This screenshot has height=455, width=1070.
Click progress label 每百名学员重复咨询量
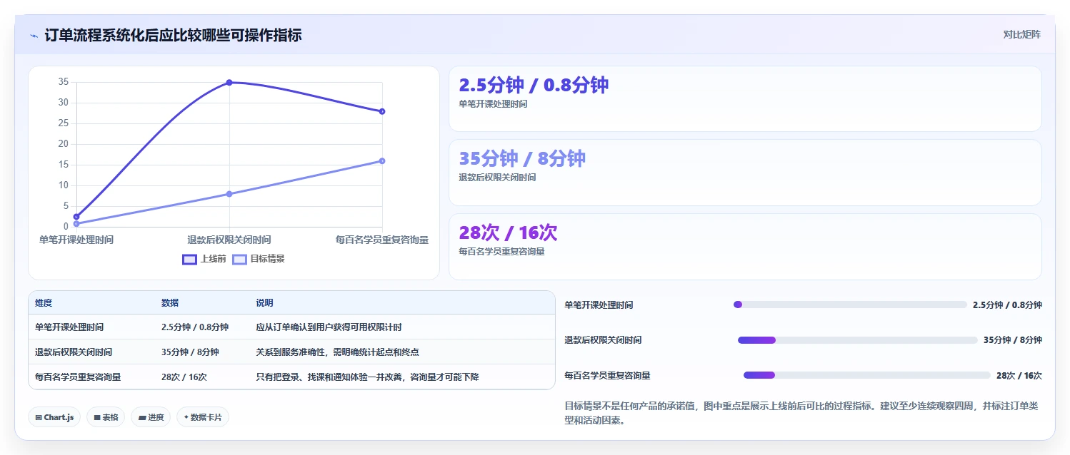(607, 375)
